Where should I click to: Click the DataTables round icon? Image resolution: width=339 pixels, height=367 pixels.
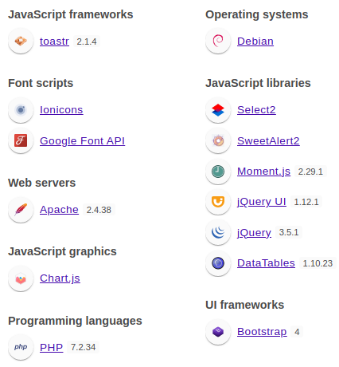[218, 263]
